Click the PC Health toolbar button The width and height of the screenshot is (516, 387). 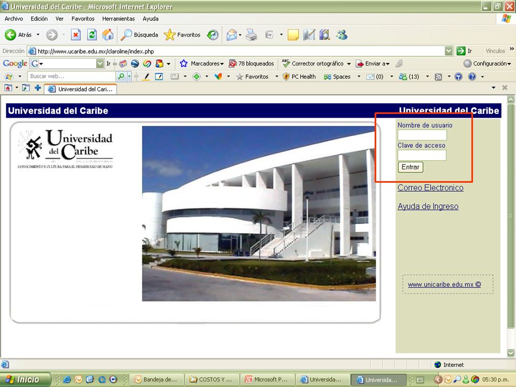299,77
